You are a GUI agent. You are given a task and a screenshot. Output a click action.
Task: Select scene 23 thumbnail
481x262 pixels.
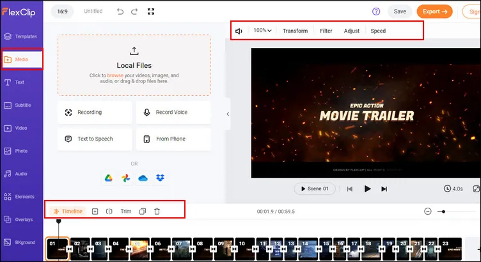(x=450, y=249)
